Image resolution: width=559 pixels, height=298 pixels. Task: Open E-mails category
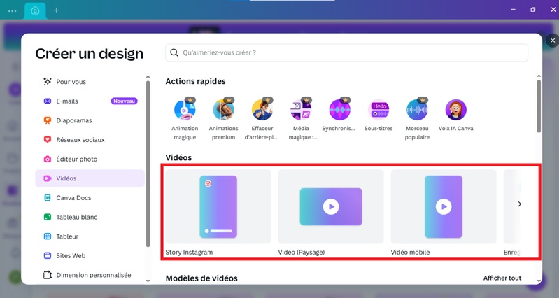tap(90, 101)
